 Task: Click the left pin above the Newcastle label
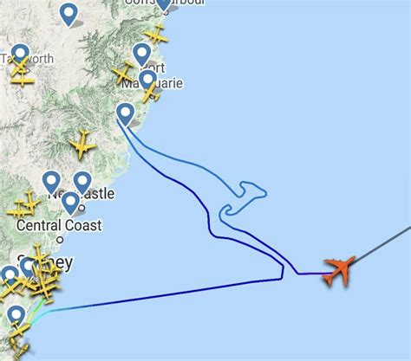51,182
